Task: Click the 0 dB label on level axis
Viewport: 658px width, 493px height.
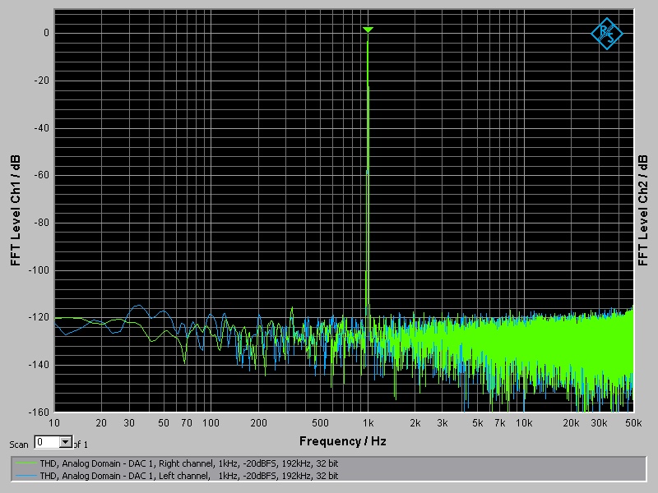Action: 46,33
